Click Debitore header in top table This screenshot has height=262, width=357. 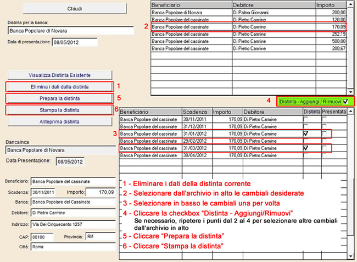click(x=274, y=5)
